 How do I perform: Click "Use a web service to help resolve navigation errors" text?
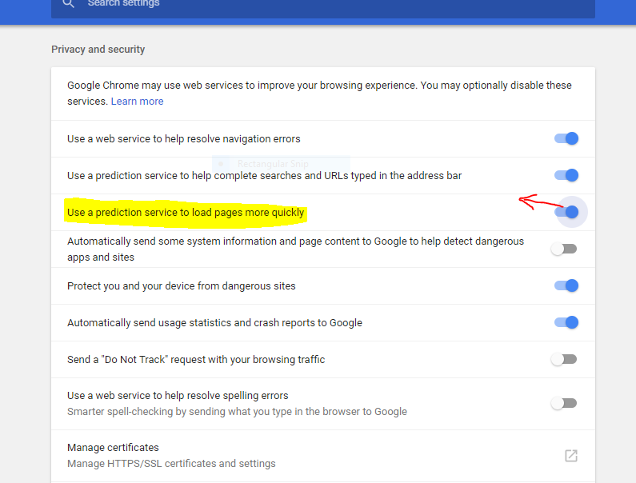184,139
